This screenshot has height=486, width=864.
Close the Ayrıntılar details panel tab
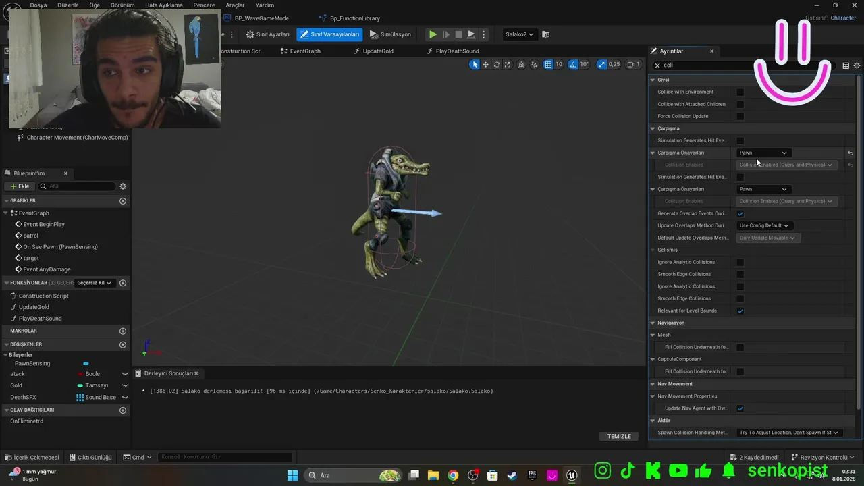tap(711, 51)
